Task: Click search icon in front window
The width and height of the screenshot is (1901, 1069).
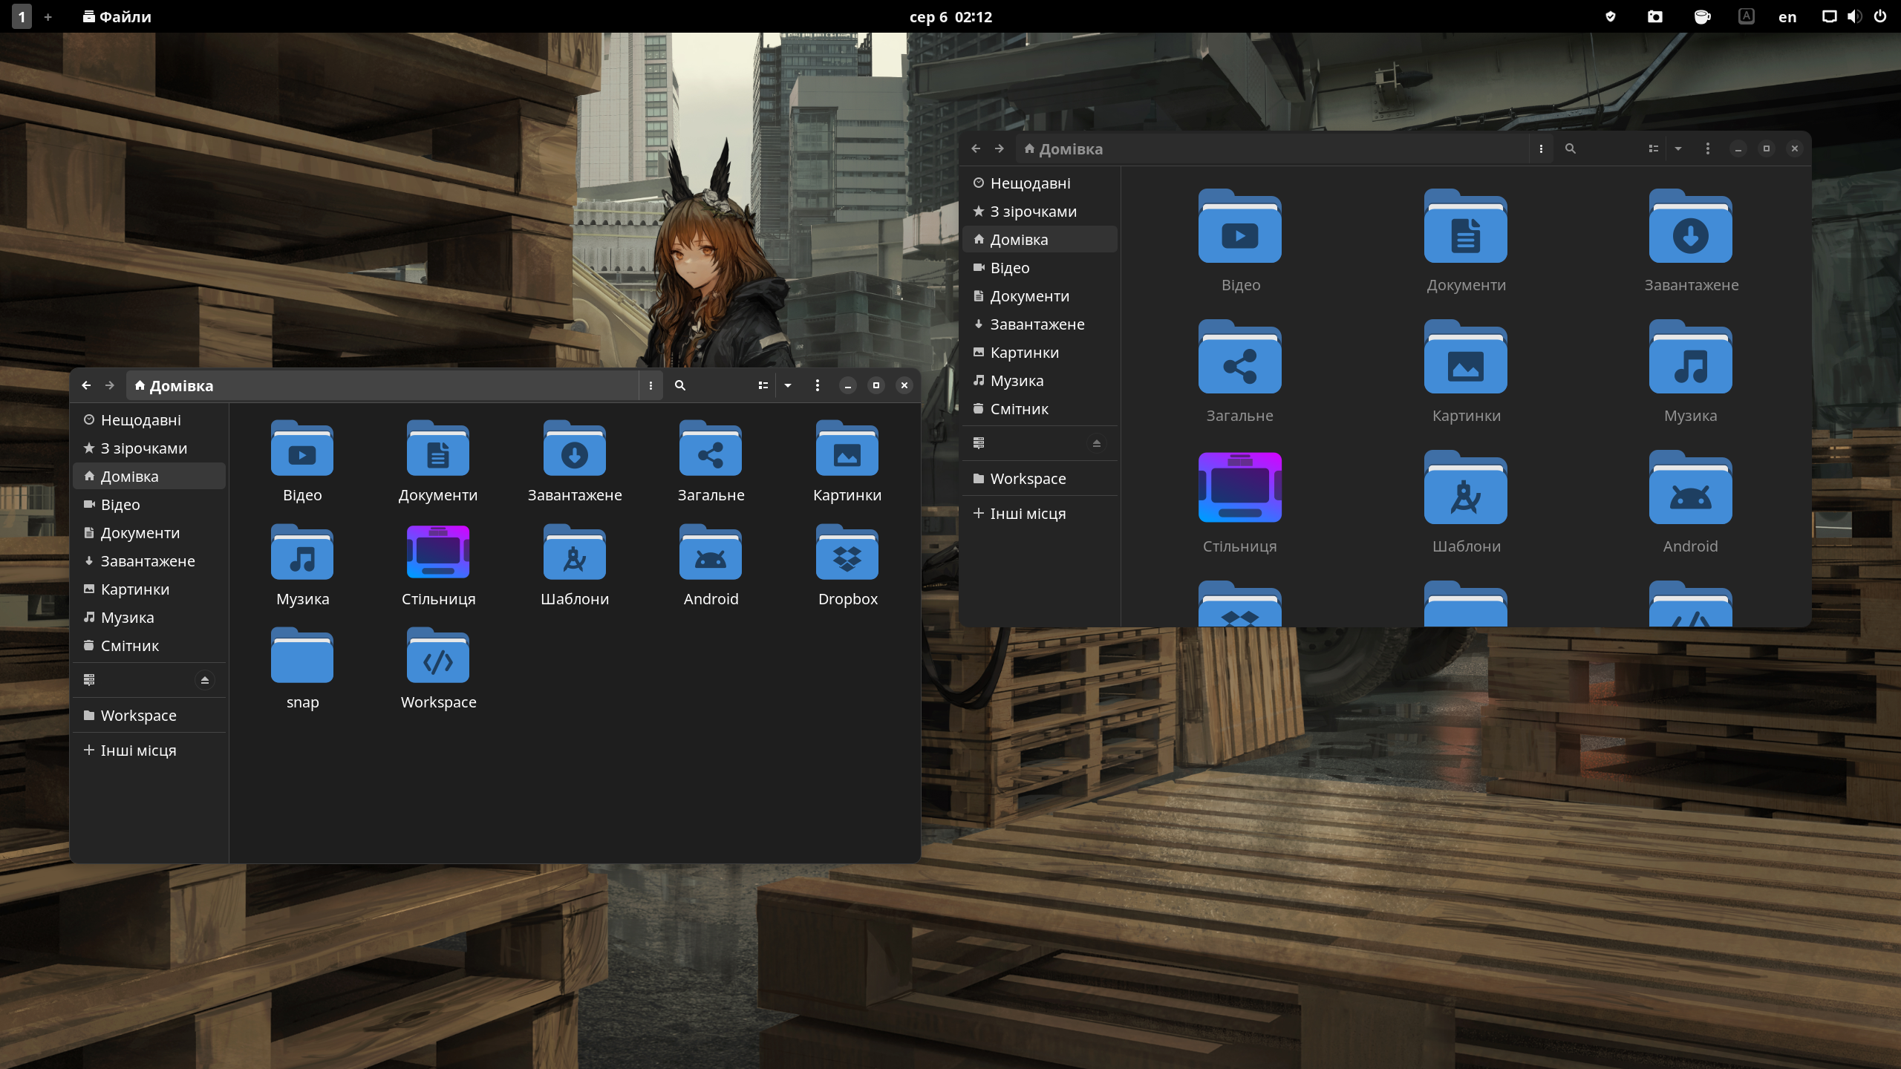Action: click(679, 385)
